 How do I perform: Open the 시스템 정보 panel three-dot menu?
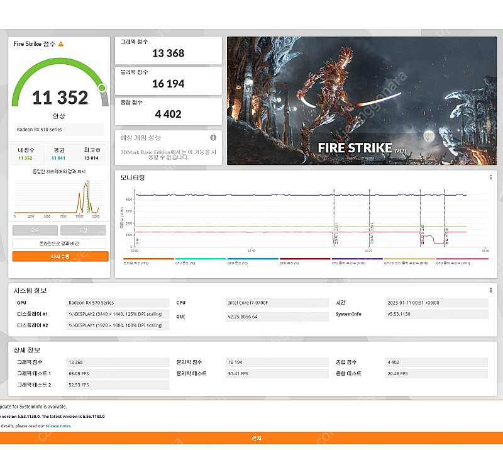tap(490, 290)
